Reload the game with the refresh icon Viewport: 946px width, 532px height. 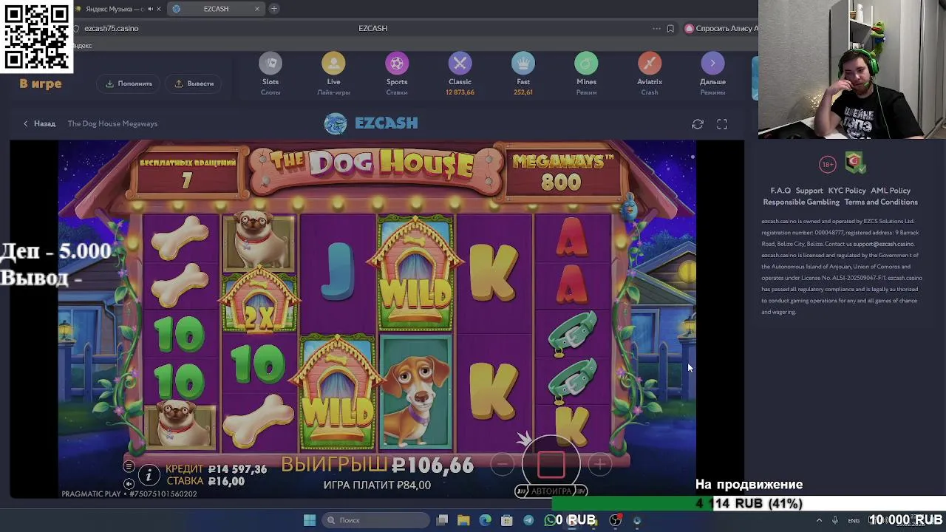click(x=698, y=124)
